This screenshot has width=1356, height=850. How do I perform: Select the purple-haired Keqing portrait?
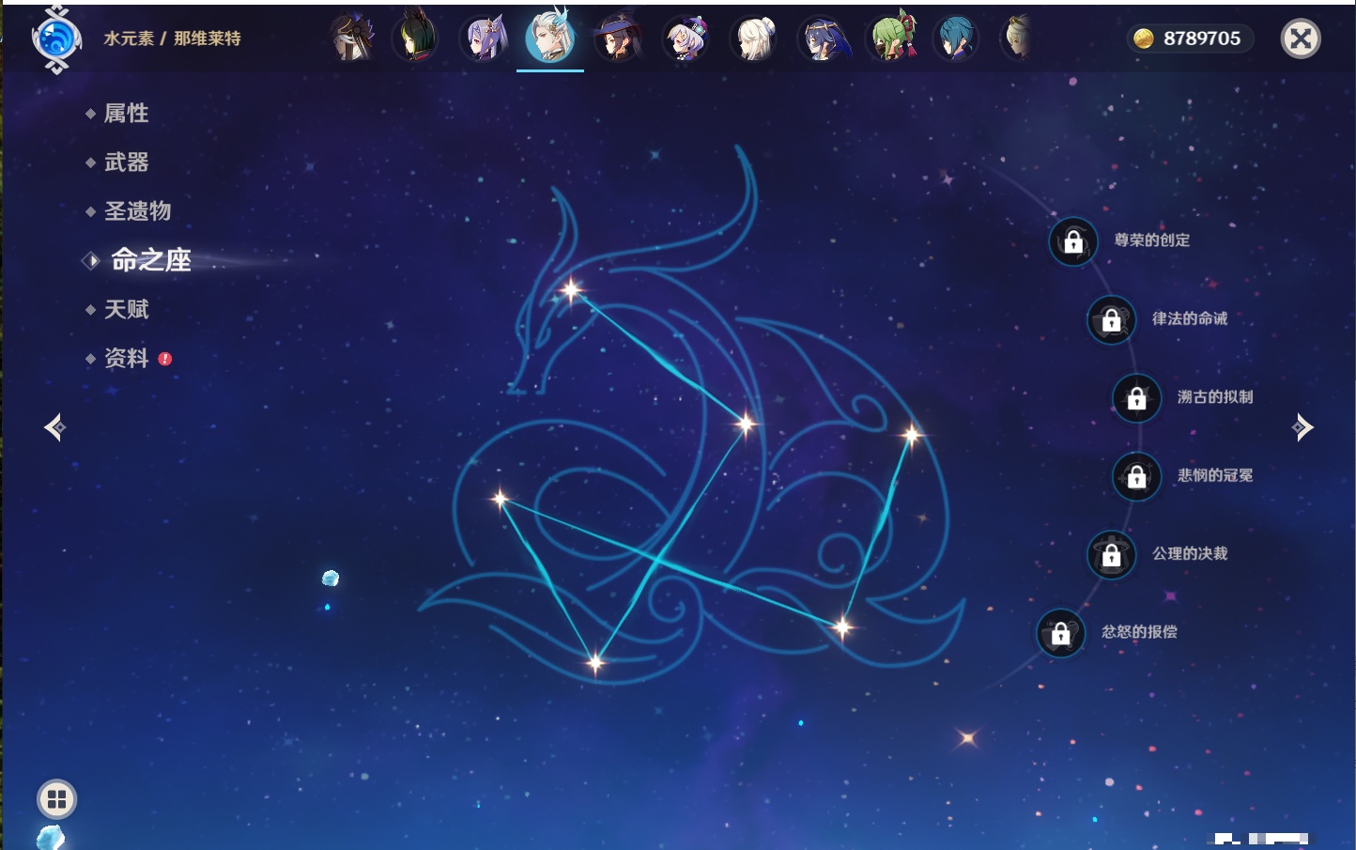pos(484,39)
